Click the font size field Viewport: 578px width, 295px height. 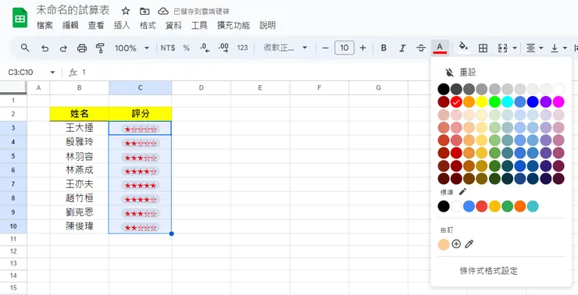pos(344,48)
